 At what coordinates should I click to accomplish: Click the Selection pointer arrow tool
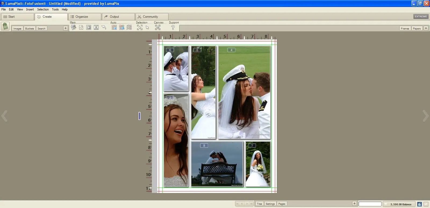147,27
